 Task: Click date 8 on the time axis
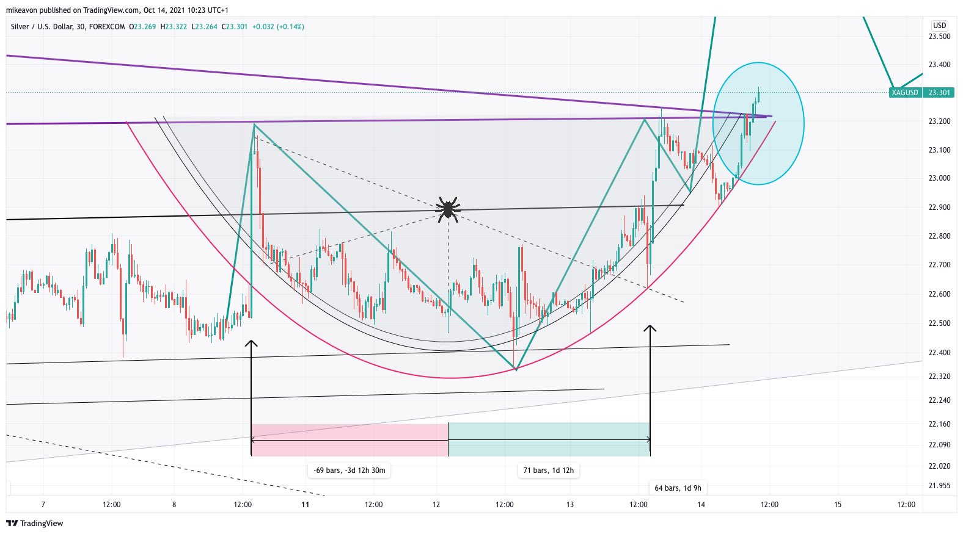click(174, 505)
